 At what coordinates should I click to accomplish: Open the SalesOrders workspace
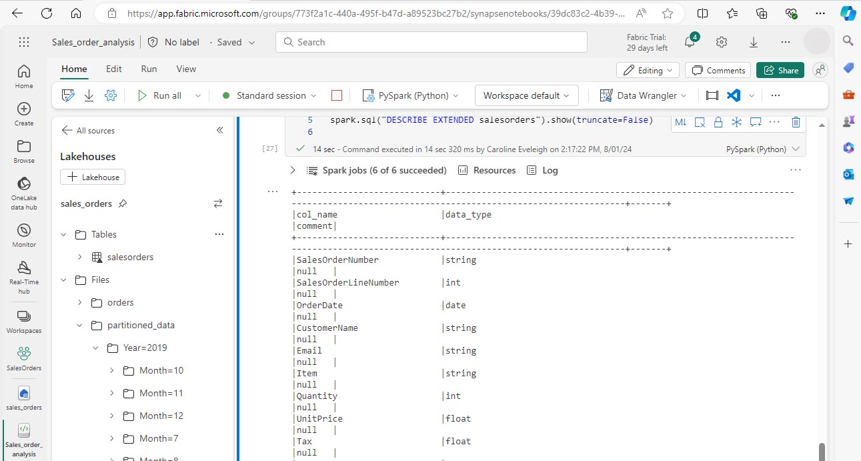pyautogui.click(x=24, y=359)
